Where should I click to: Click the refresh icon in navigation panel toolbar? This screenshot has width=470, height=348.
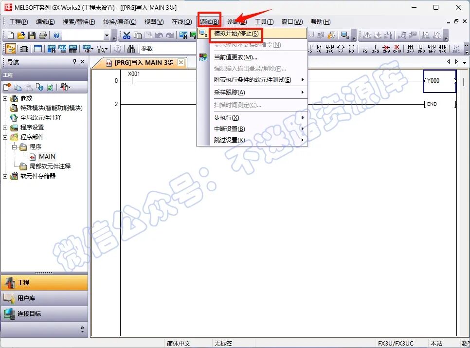tap(50, 87)
